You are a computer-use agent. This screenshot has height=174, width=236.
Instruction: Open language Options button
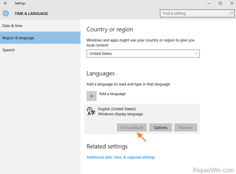[160, 128]
